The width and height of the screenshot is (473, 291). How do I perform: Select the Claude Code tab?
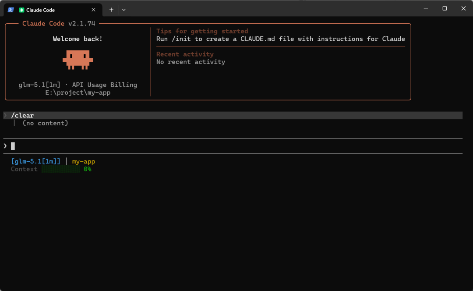click(53, 10)
